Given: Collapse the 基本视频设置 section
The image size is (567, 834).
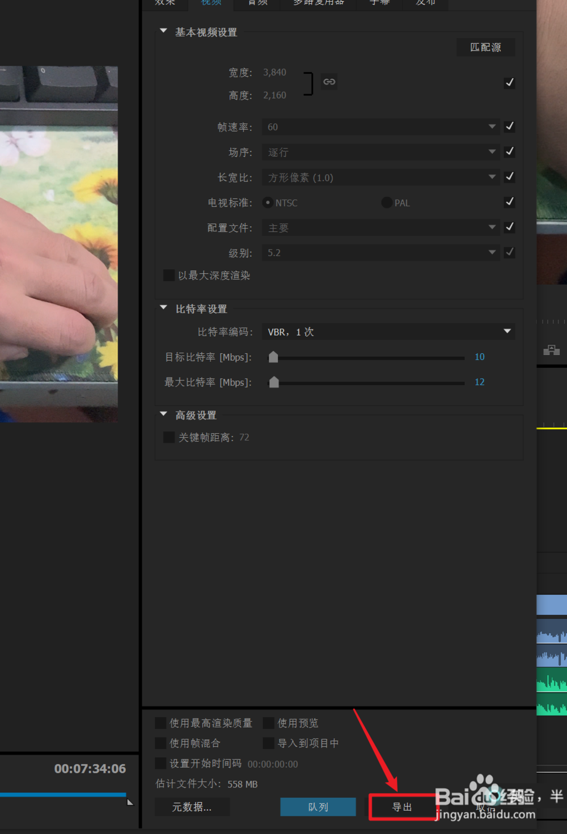Looking at the screenshot, I should (163, 31).
